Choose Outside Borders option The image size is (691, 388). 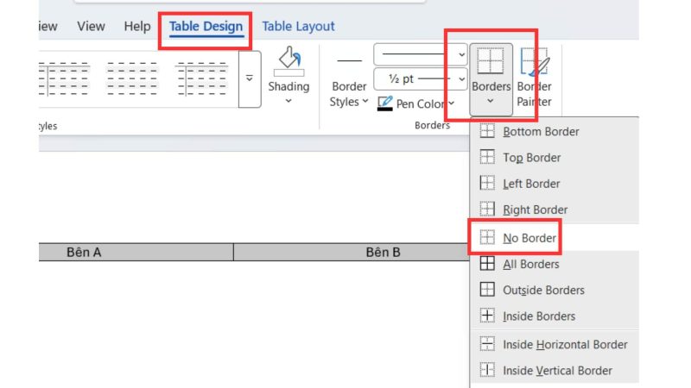(x=555, y=290)
